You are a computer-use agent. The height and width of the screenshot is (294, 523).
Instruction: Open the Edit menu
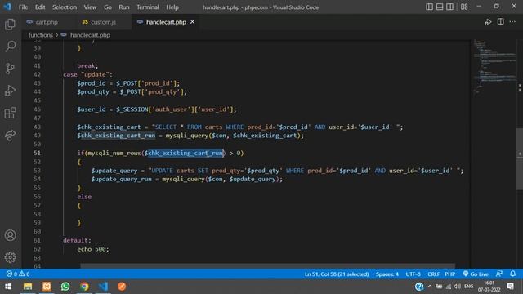click(40, 7)
